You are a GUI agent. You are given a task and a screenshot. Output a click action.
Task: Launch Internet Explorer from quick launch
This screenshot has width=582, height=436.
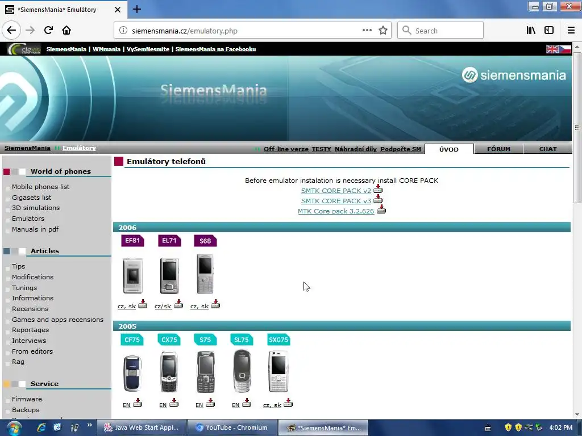point(41,427)
